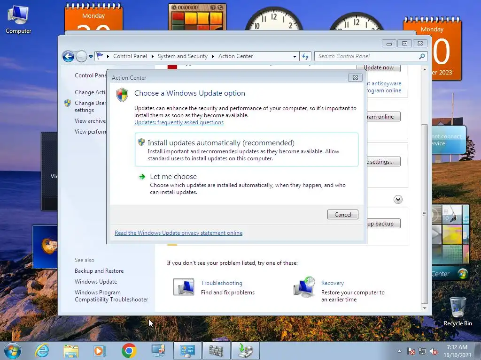
Task: Launch Internet Explorer from the taskbar
Action: pyautogui.click(x=42, y=351)
